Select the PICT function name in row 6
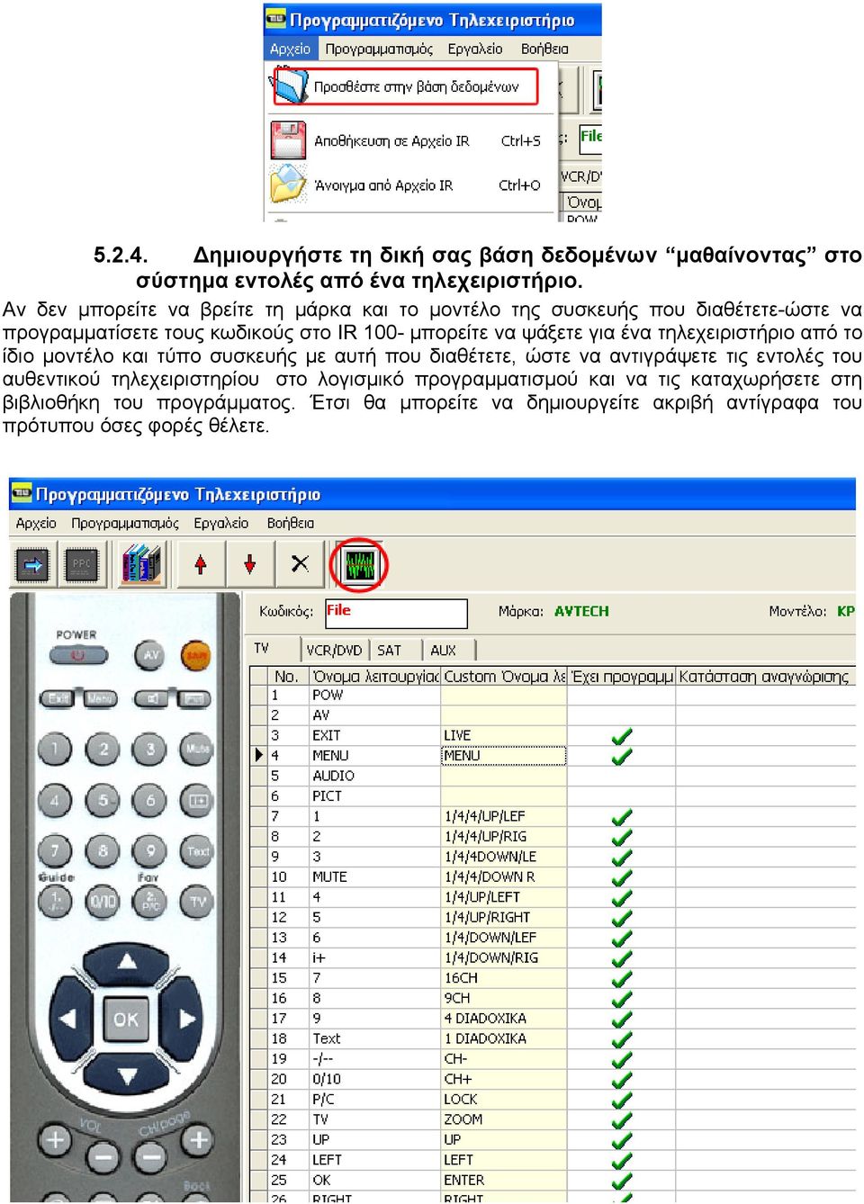Screen dimensions: 864x1204 375,796
